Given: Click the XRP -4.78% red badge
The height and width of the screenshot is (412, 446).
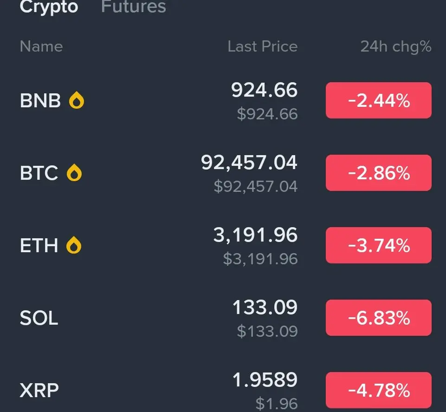Looking at the screenshot, I should pyautogui.click(x=379, y=390).
